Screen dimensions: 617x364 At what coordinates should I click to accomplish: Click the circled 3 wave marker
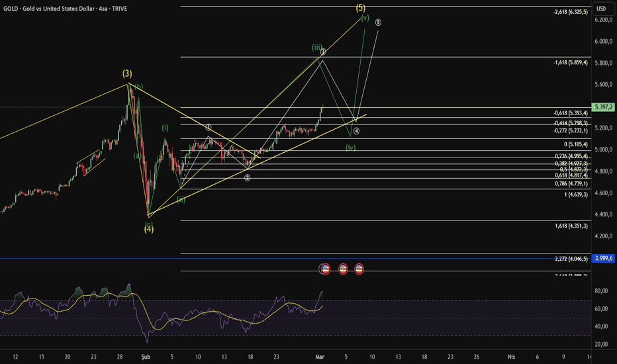click(x=323, y=52)
